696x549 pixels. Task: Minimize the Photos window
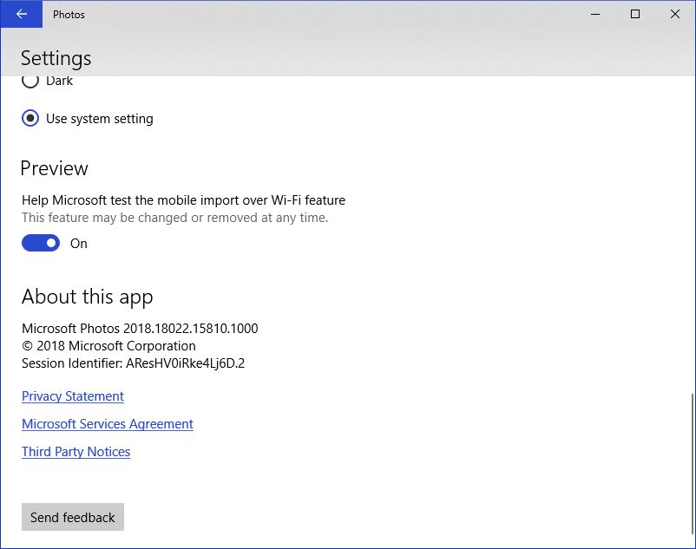(595, 14)
